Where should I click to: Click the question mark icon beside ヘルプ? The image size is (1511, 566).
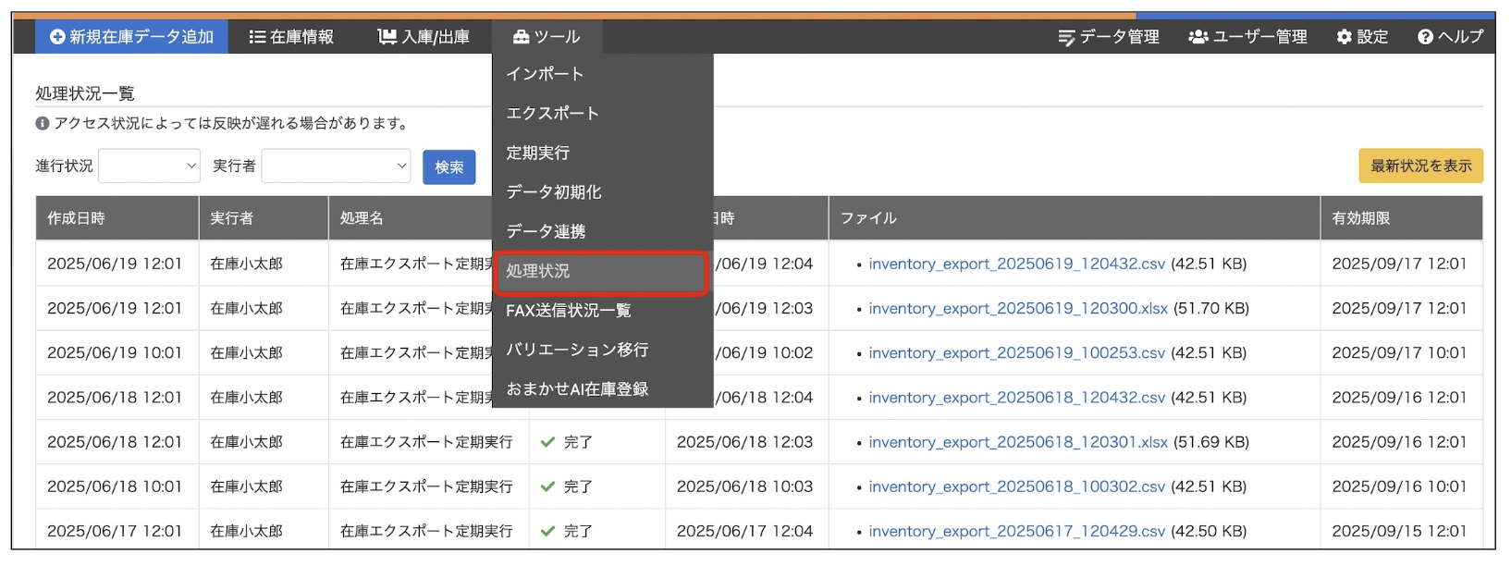[1425, 37]
